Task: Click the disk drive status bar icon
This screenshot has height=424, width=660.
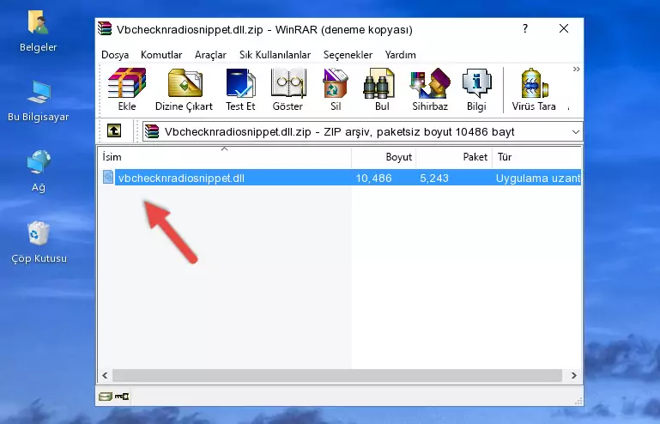Action: click(x=106, y=397)
